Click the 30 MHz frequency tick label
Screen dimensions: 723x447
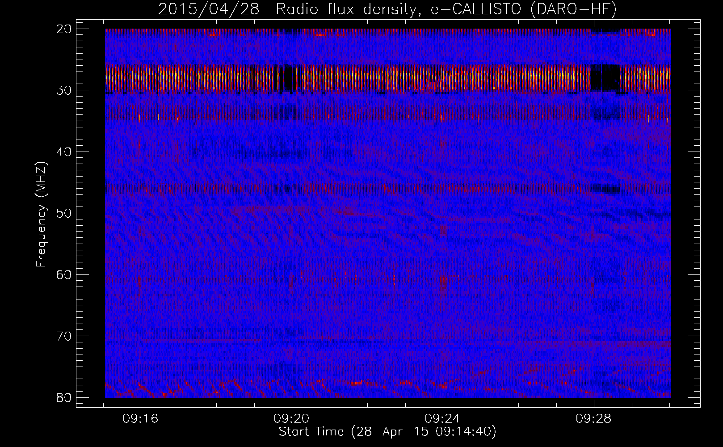click(64, 90)
